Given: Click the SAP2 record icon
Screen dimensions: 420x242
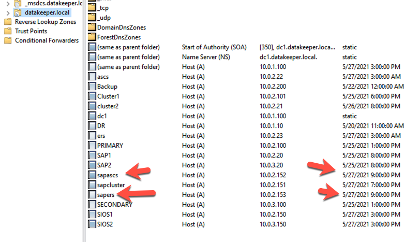Looking at the screenshot, I should click(92, 165).
